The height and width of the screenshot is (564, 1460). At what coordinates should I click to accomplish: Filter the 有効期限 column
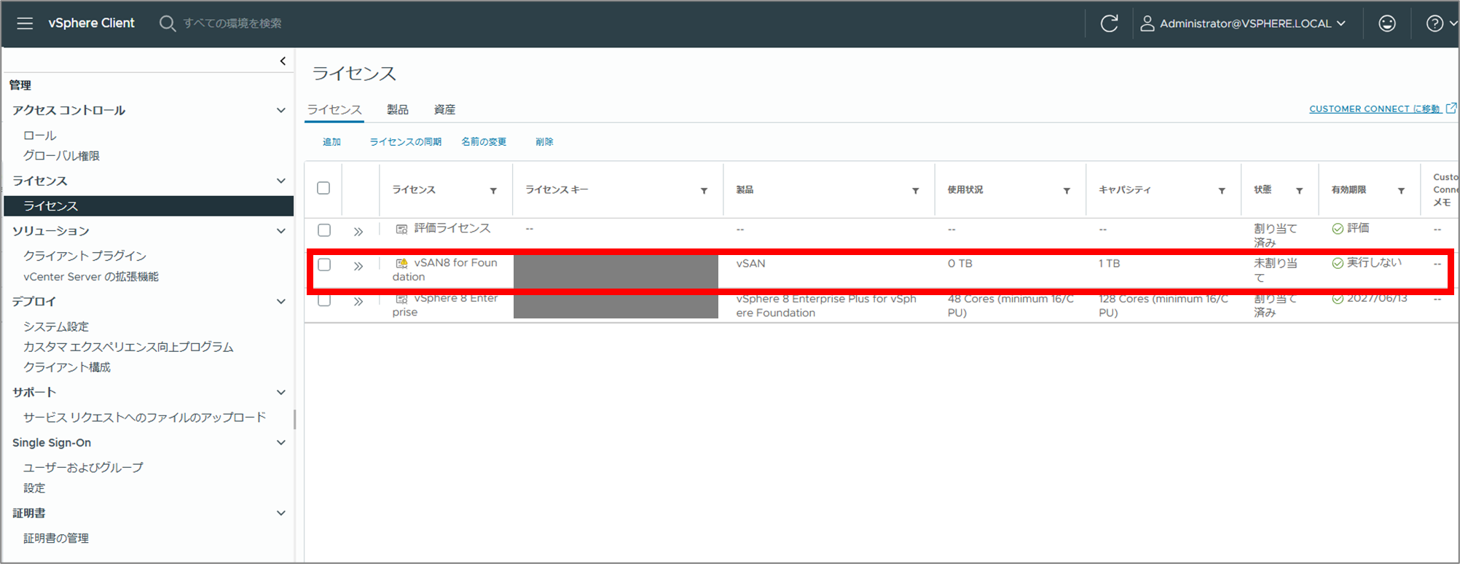pos(1401,191)
